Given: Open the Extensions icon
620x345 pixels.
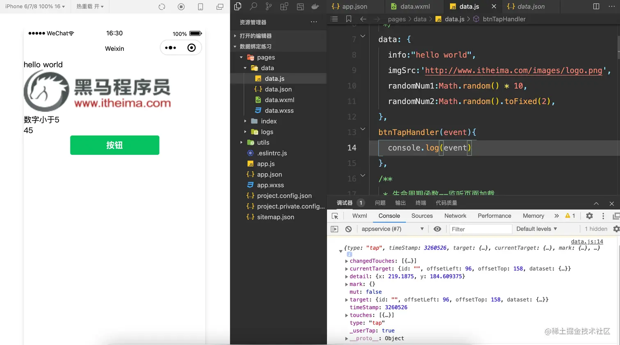Looking at the screenshot, I should coord(284,6).
